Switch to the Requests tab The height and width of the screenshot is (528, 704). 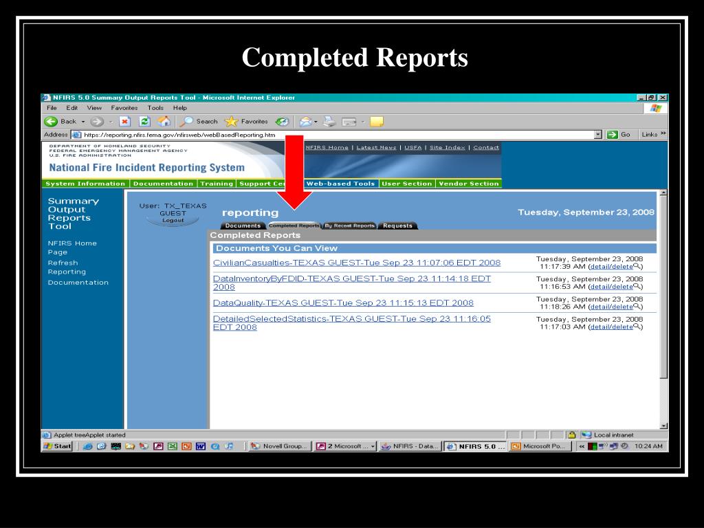pyautogui.click(x=397, y=225)
